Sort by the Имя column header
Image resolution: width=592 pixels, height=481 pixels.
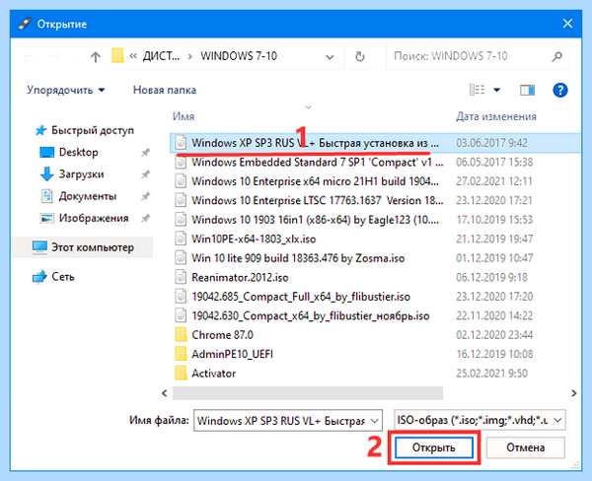click(x=184, y=116)
